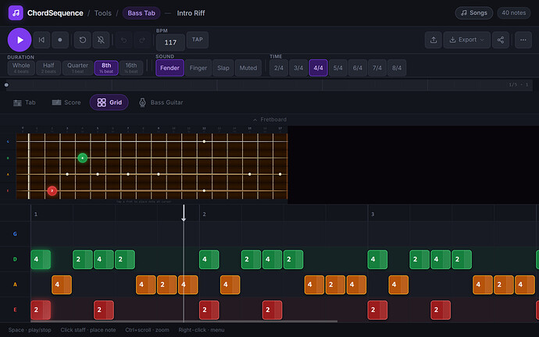Switch to the Tab view
The height and width of the screenshot is (337, 539).
click(24, 103)
